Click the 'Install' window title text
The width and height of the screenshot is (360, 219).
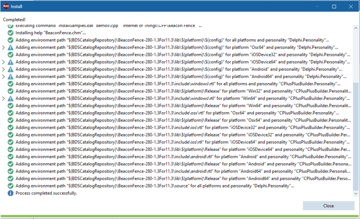coord(17,7)
